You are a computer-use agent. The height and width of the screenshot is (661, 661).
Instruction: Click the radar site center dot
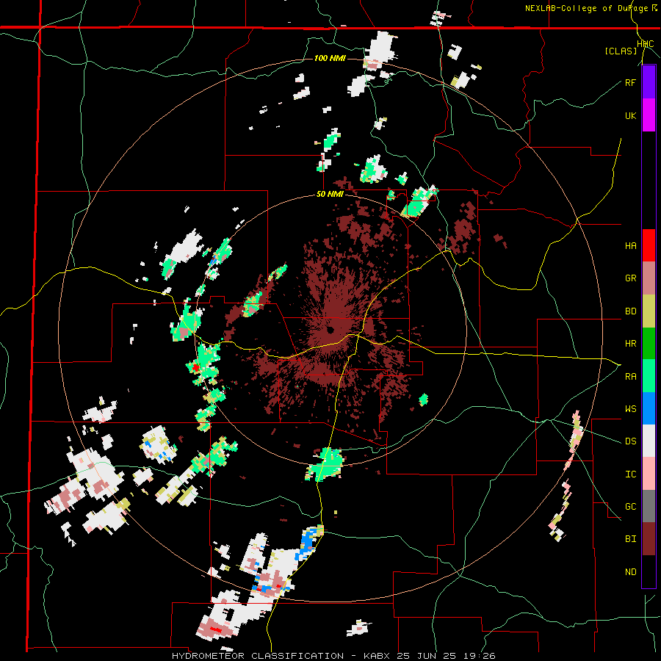pyautogui.click(x=330, y=329)
